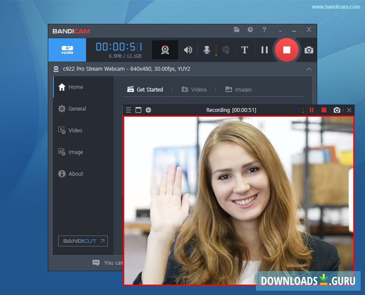
Task: Open settings gear in recording window
Action: 148,110
